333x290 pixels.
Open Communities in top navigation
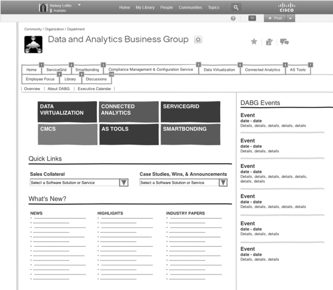190,8
